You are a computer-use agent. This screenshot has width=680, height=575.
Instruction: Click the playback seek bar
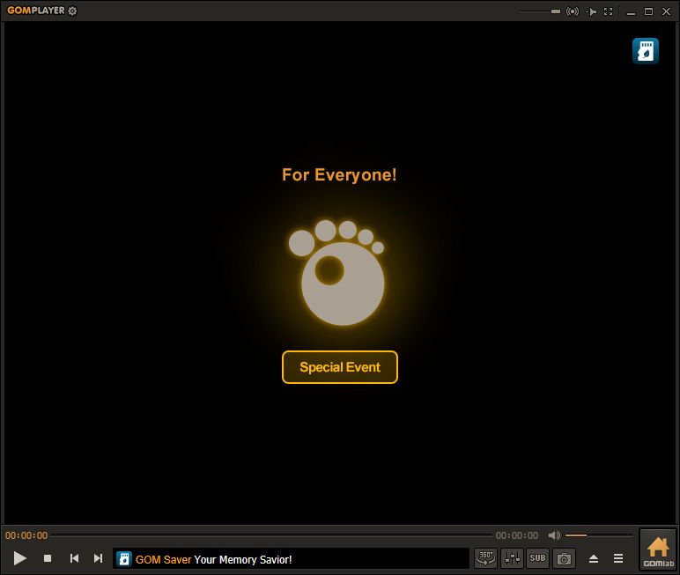[271, 535]
